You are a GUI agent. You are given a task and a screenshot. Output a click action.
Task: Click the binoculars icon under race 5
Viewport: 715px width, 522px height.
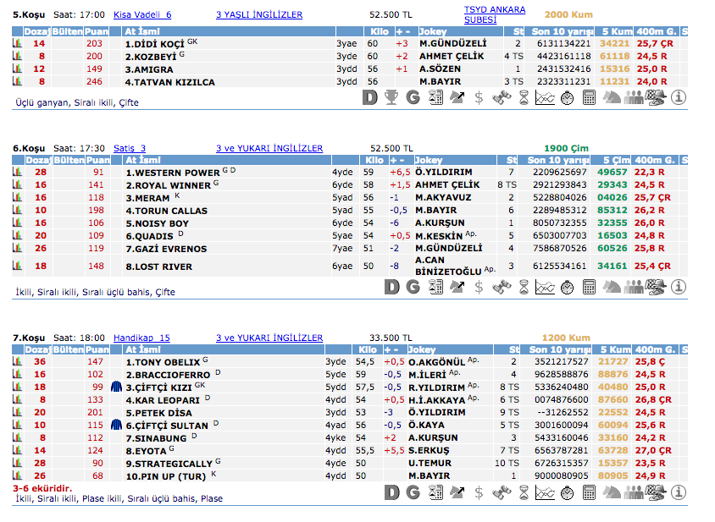click(x=501, y=98)
